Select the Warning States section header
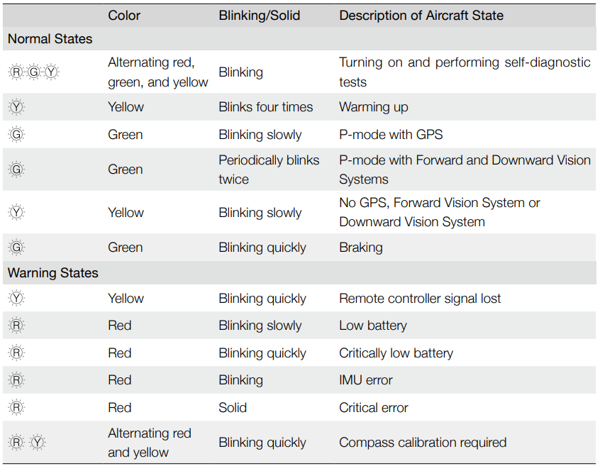The width and height of the screenshot is (600, 466). (x=52, y=273)
